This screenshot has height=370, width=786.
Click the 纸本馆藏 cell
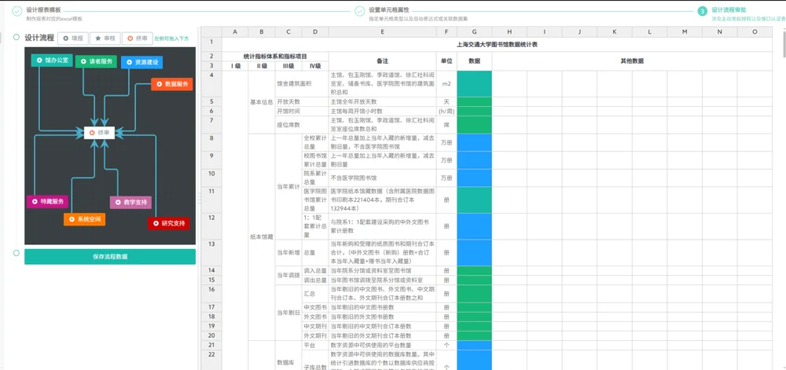pyautogui.click(x=262, y=236)
